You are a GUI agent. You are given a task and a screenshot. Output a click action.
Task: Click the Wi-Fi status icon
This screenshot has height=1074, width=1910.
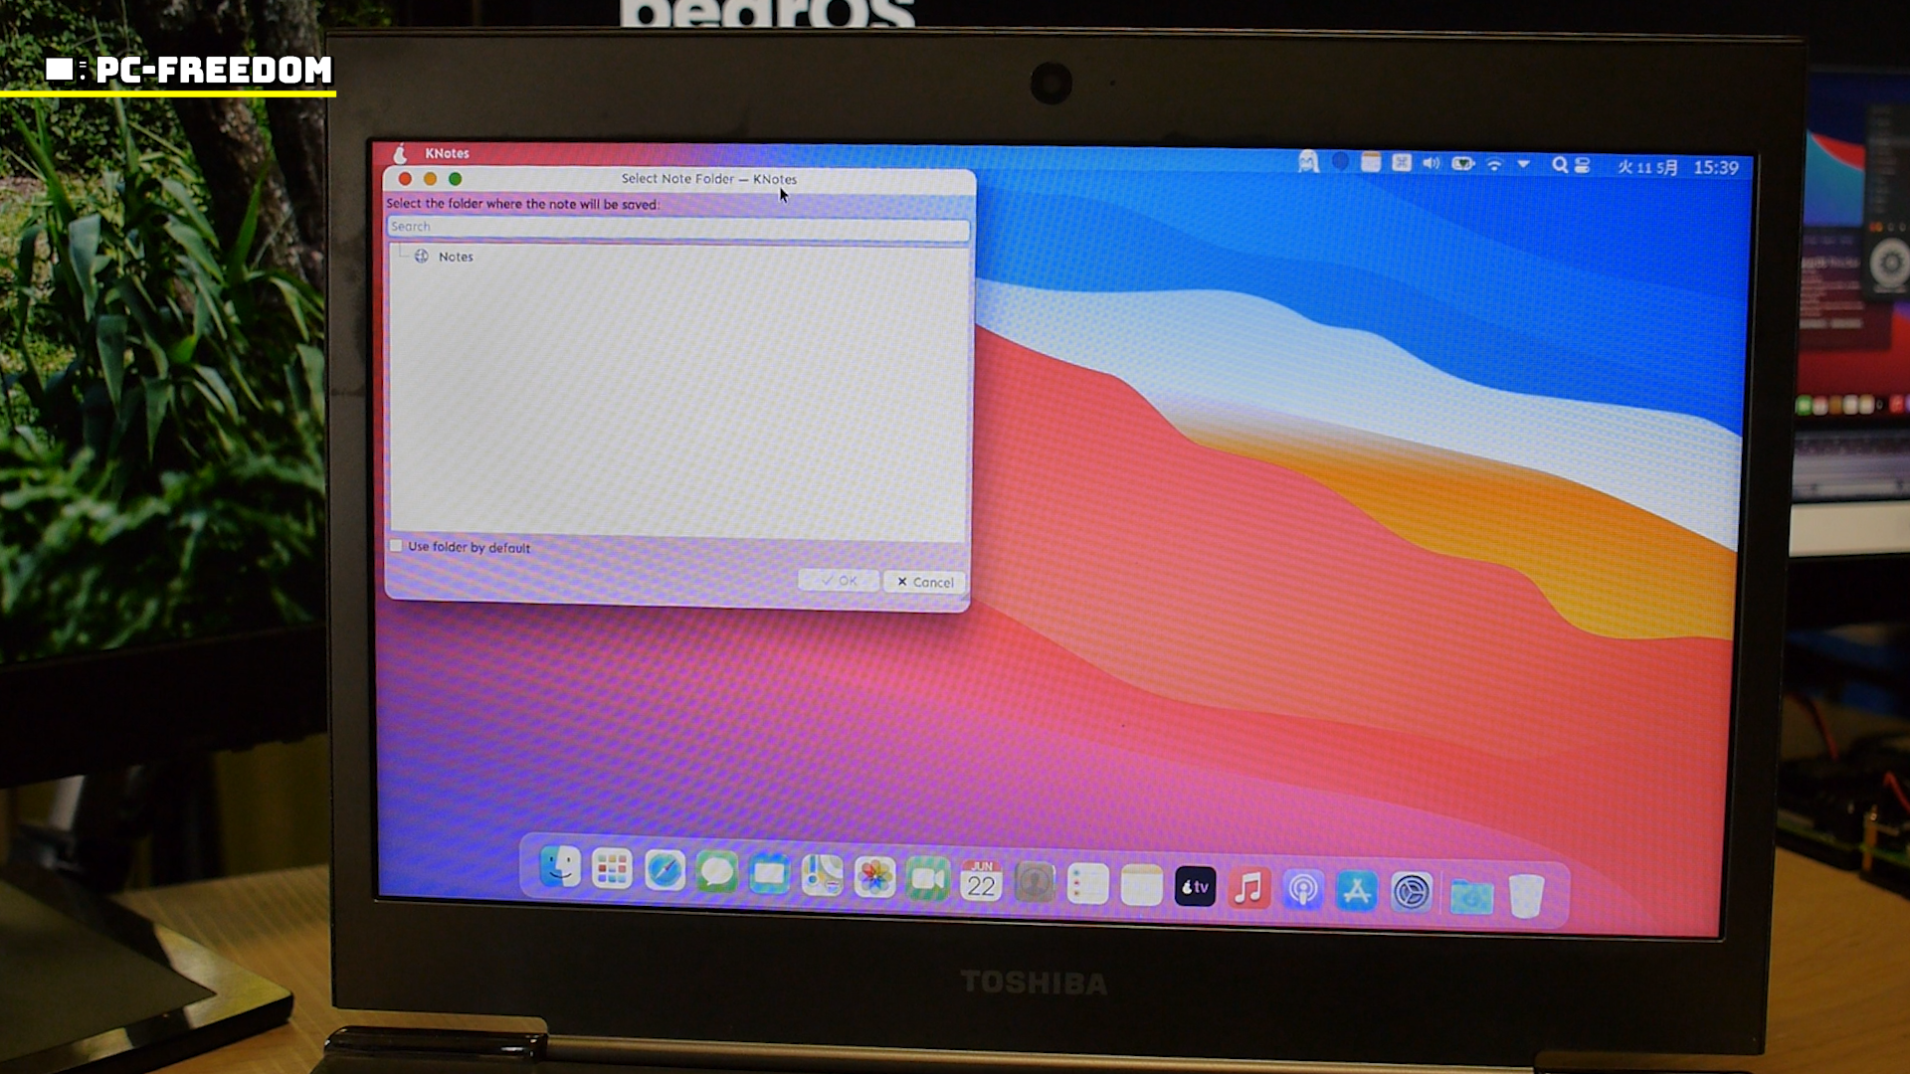pyautogui.click(x=1494, y=164)
